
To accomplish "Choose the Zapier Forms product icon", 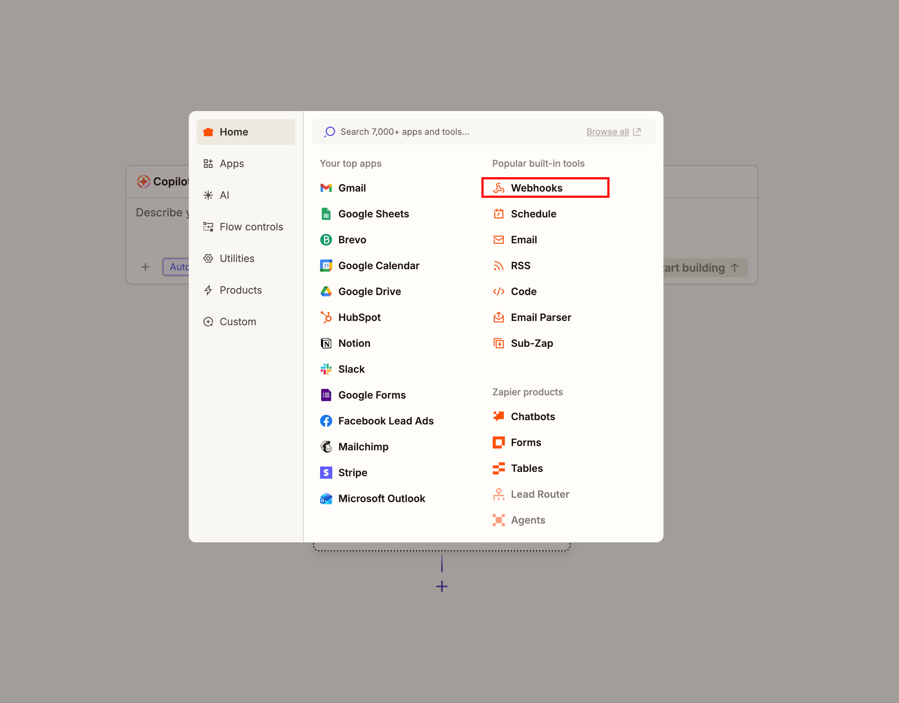I will pos(498,442).
